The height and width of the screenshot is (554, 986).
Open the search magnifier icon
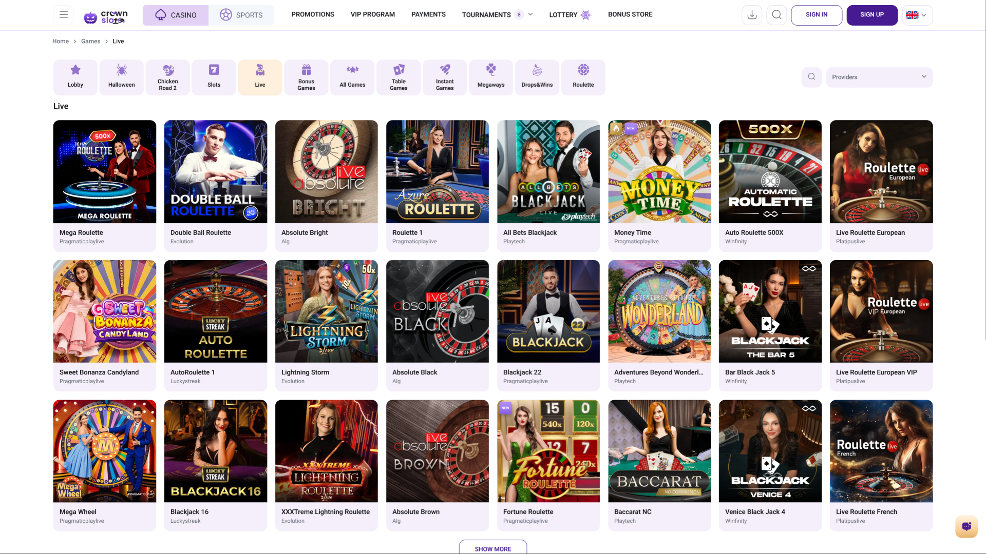(x=776, y=15)
